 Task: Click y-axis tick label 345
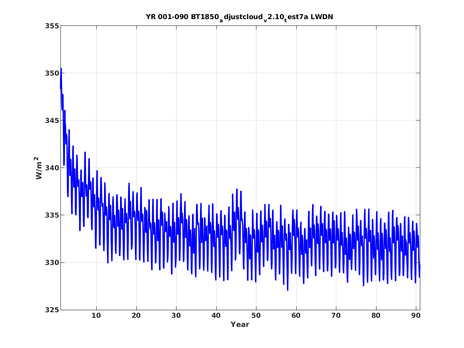click(52, 121)
